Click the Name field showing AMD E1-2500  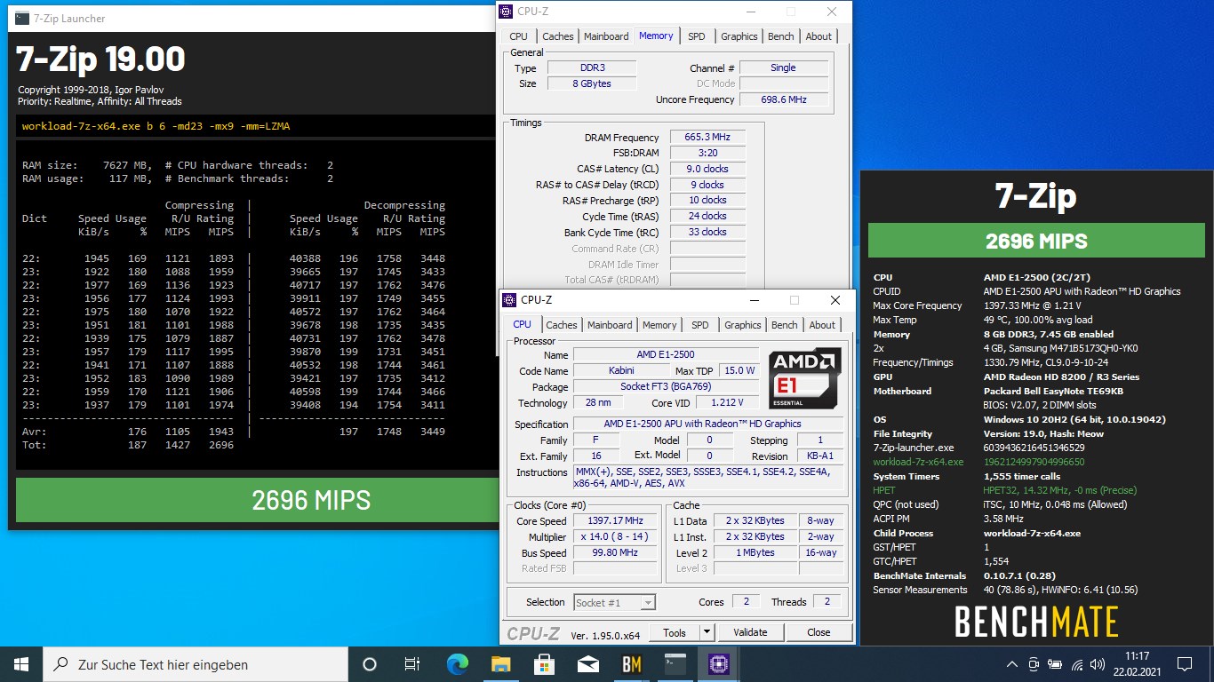(666, 354)
